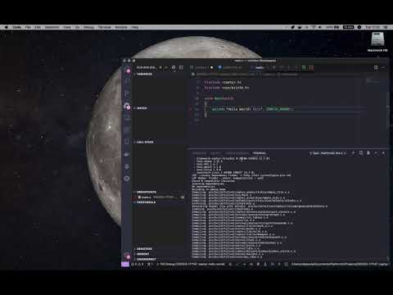Click the red Stop debug button
393x295 pixels.
pos(311,67)
